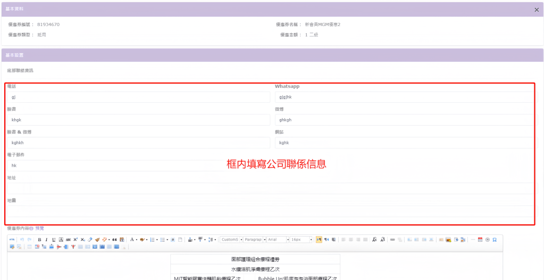The image size is (544, 280).
Task: Insert a blockquote using quote icon
Action: click(115, 240)
